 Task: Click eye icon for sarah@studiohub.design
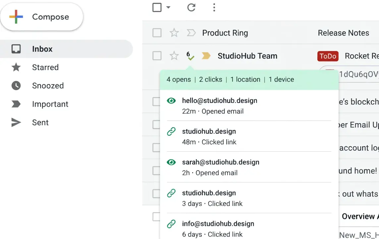click(171, 162)
